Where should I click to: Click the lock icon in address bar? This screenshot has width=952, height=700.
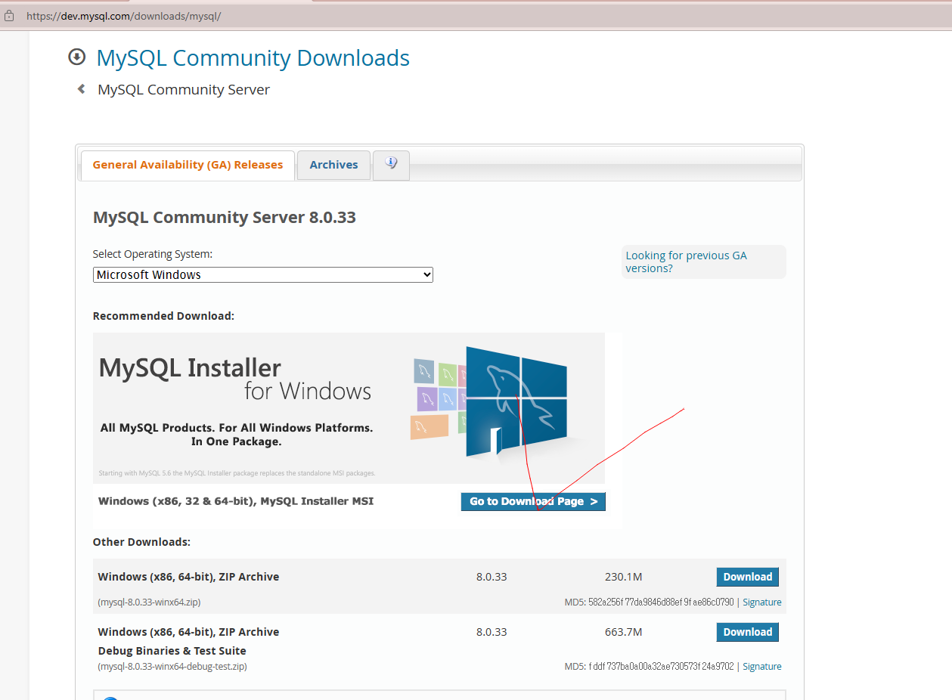[x=9, y=15]
